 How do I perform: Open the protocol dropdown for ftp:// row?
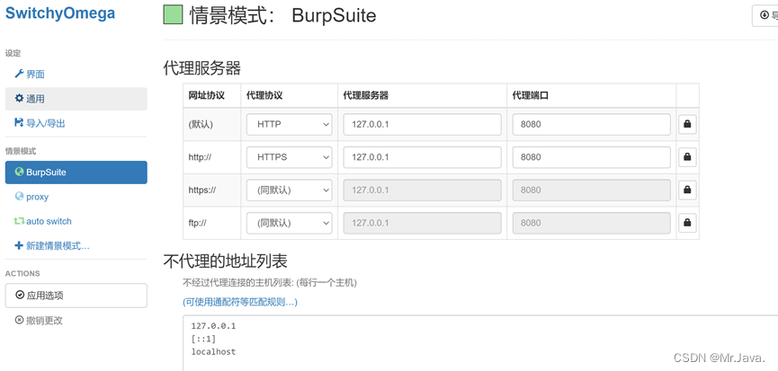pos(290,223)
